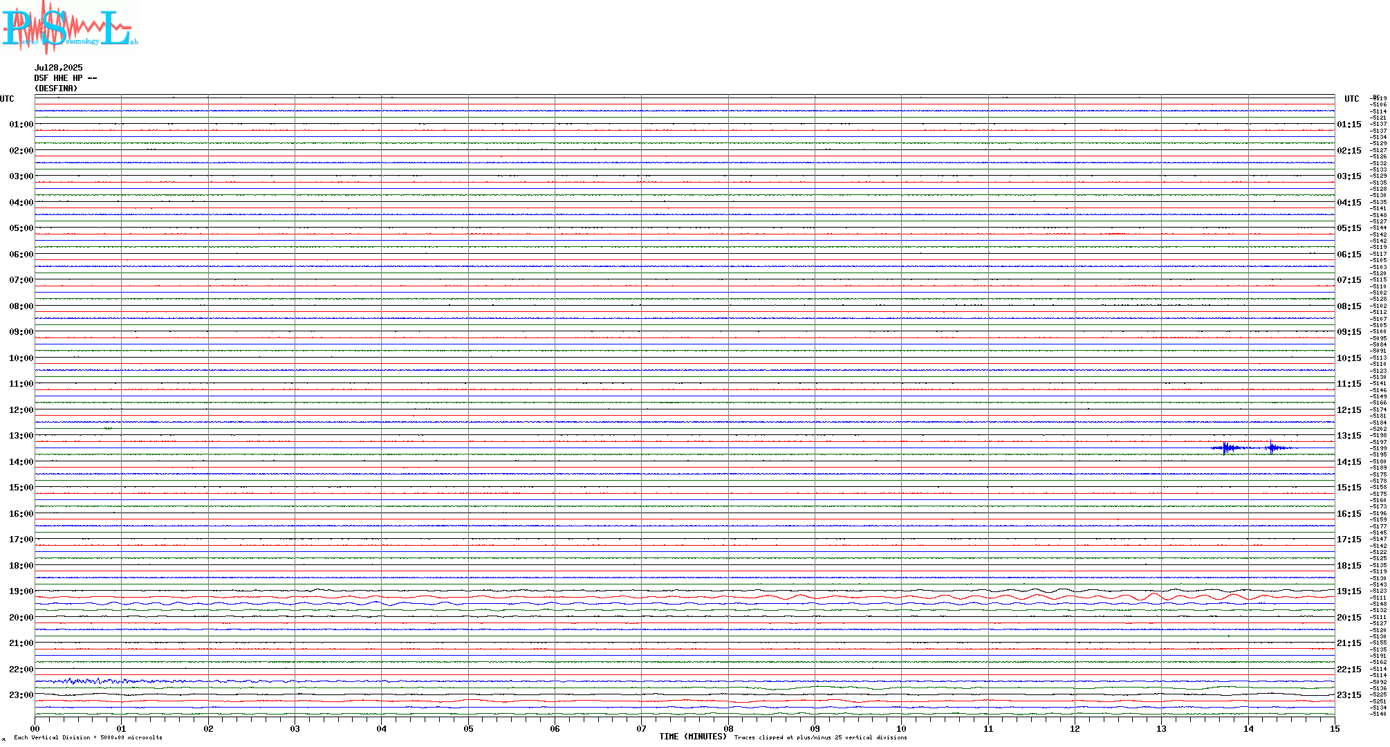Viewport: 1390px width, 747px height.
Task: Click the "19:15" right-side time label
Action: 1349,591
